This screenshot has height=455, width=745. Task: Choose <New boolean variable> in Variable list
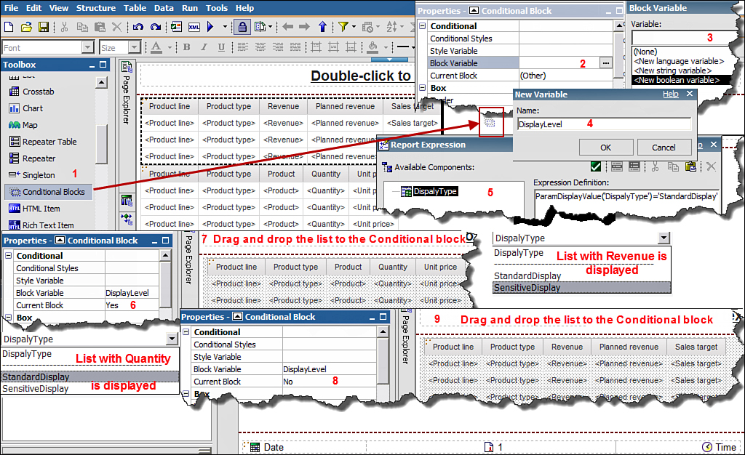pyautogui.click(x=677, y=80)
